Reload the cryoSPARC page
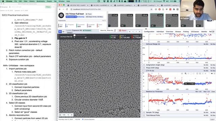The image size is (216, 121). pyautogui.click(x=67, y=9)
